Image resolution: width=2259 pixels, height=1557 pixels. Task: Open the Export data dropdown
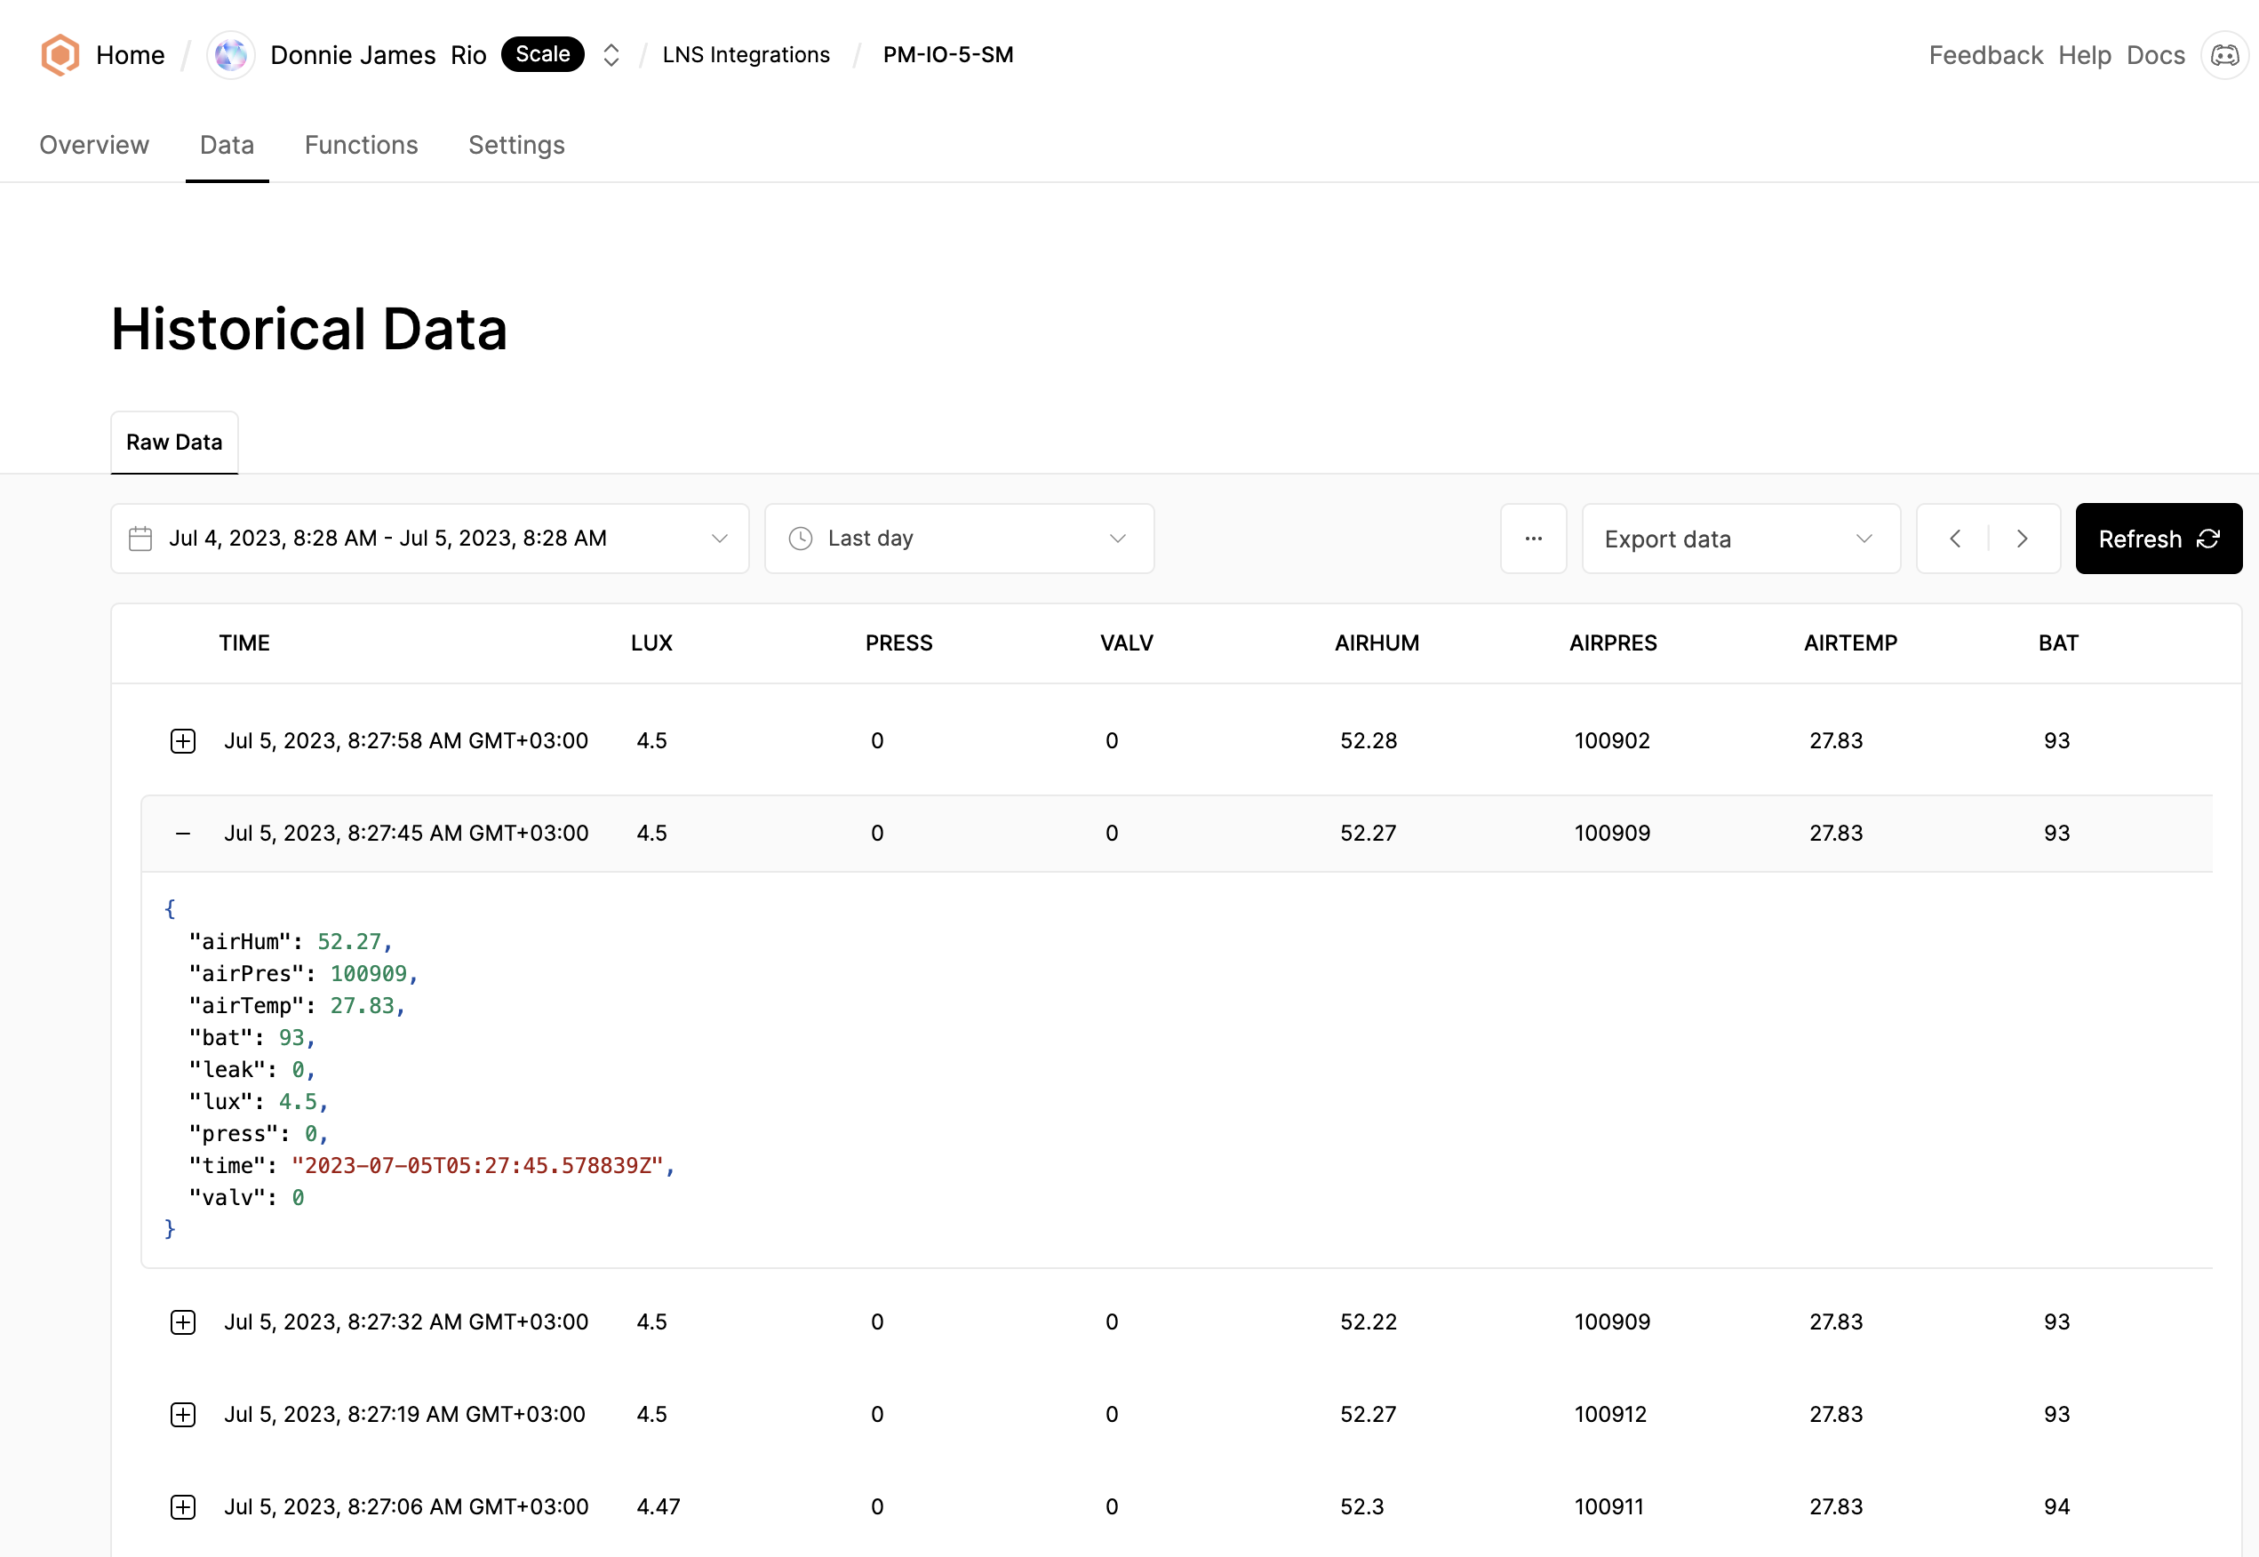click(1741, 539)
